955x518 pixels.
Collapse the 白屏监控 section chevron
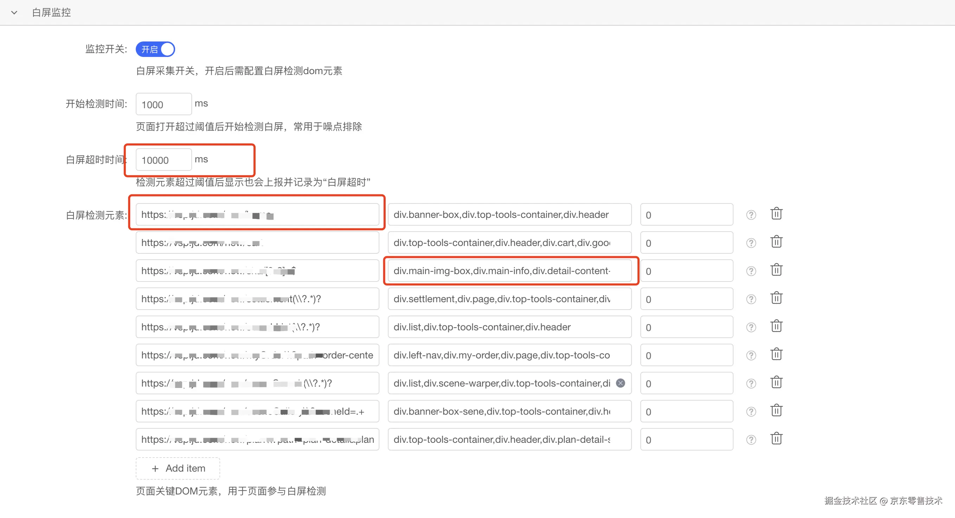tap(14, 13)
